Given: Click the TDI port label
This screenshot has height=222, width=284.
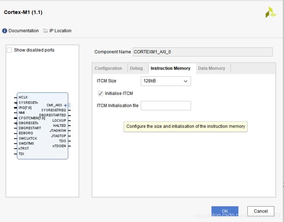Looking at the screenshot, I should click(21, 154).
